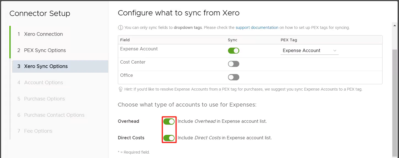Click the '* = Required field.' note

tap(134, 152)
